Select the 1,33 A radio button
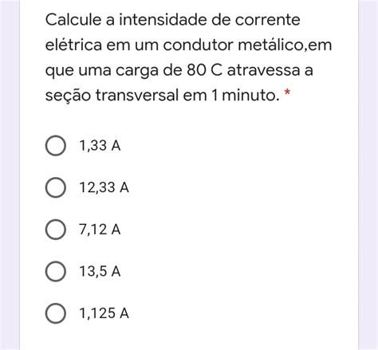The height and width of the screenshot is (350, 378). coord(56,145)
